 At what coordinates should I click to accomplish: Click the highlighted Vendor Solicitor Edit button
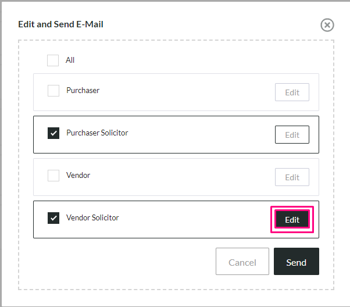tap(292, 219)
